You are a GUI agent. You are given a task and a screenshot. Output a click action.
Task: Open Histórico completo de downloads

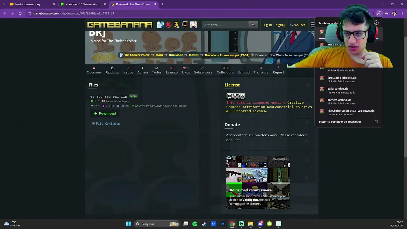click(x=348, y=122)
